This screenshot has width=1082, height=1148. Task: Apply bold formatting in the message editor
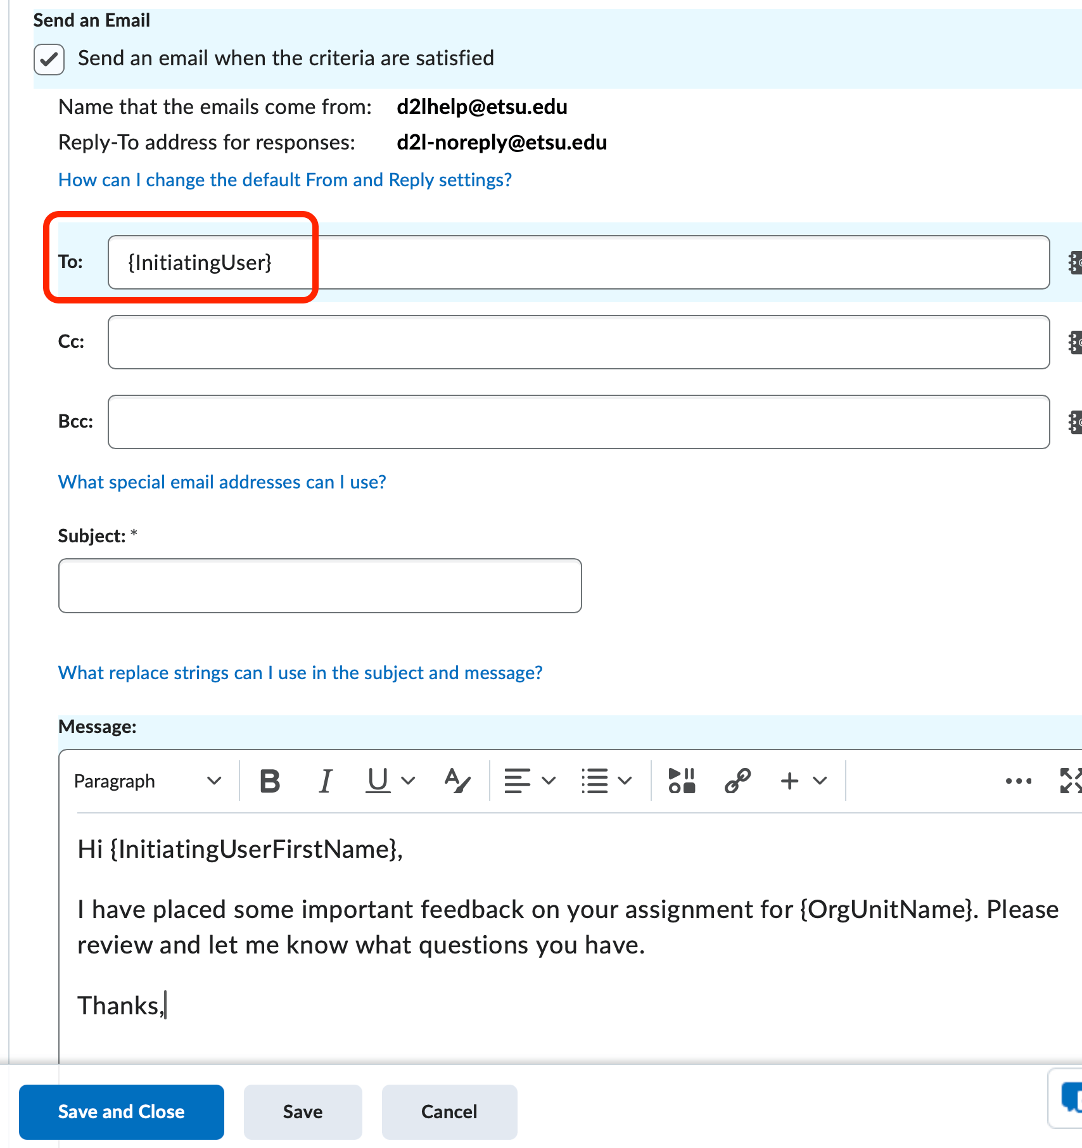269,781
